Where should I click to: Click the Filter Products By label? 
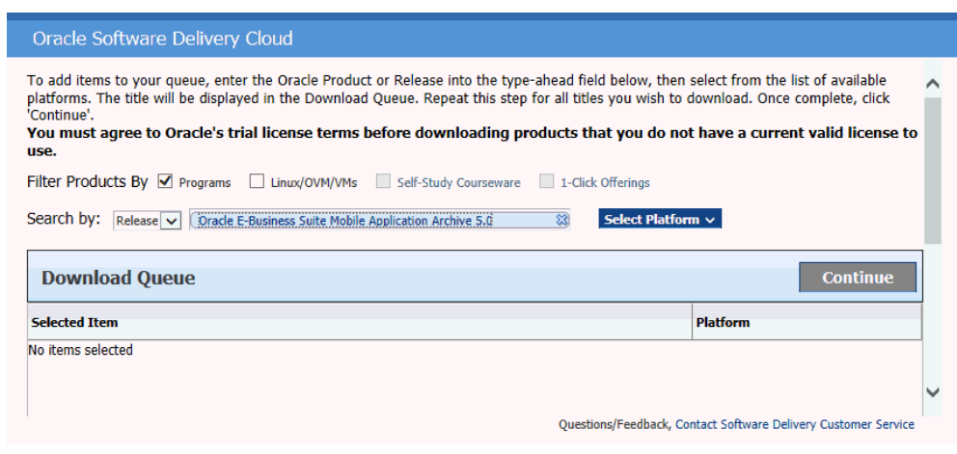pos(87,182)
